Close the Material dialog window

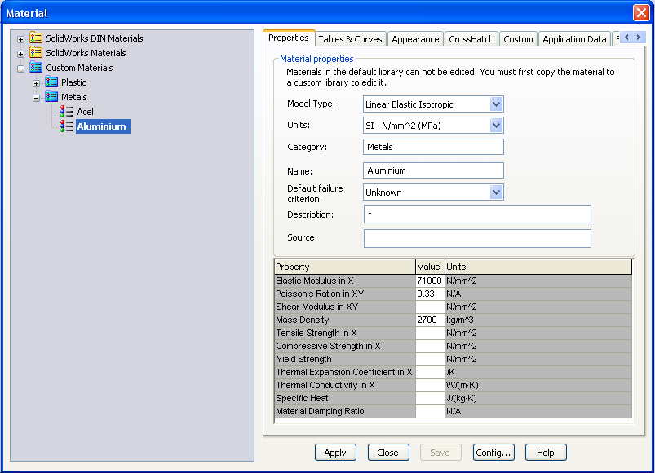641,12
